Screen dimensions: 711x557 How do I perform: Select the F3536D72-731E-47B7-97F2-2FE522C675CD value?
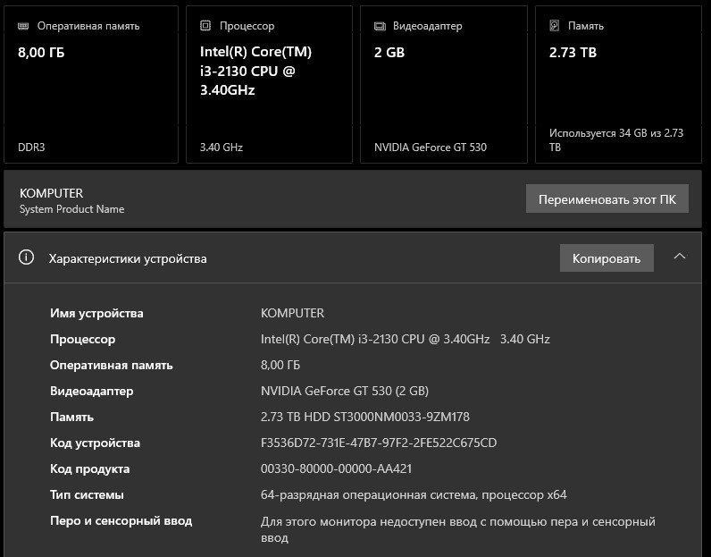(379, 443)
